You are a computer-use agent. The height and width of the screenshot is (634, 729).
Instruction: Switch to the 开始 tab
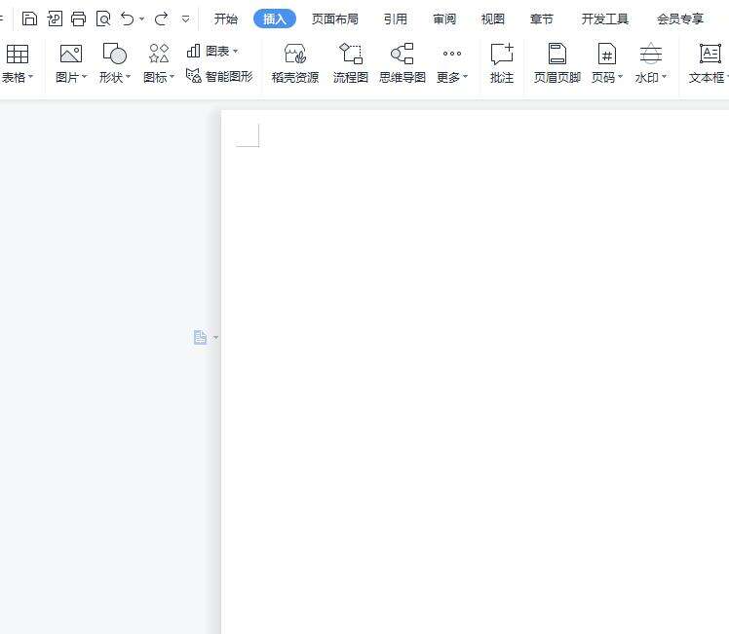[226, 19]
